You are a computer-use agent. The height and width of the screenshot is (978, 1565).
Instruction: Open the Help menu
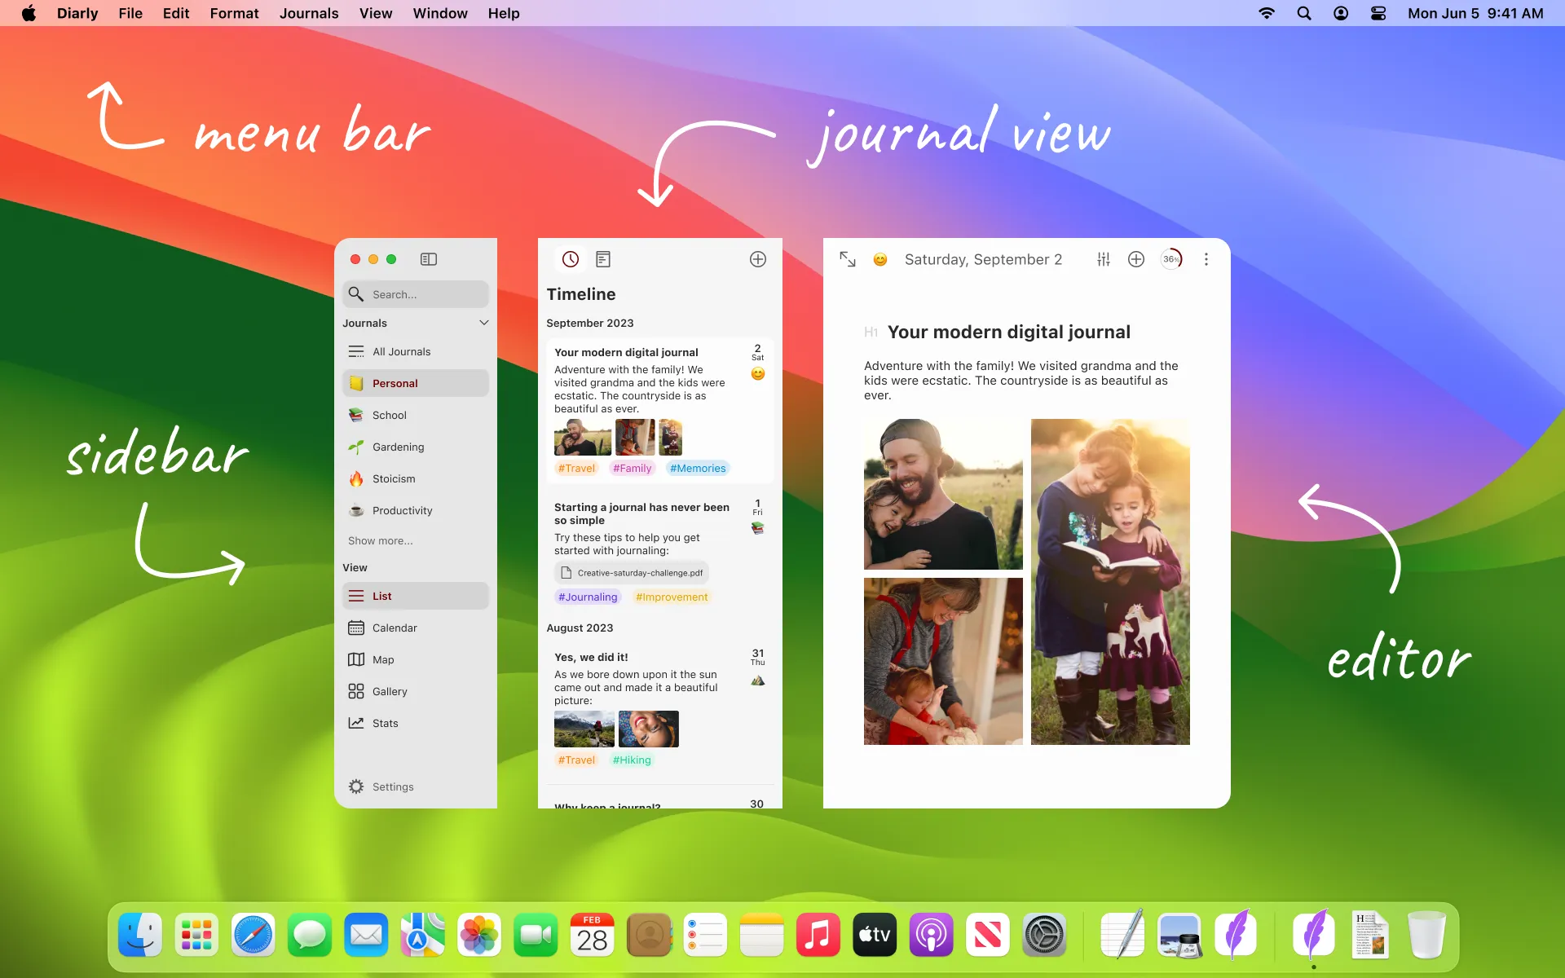click(504, 13)
